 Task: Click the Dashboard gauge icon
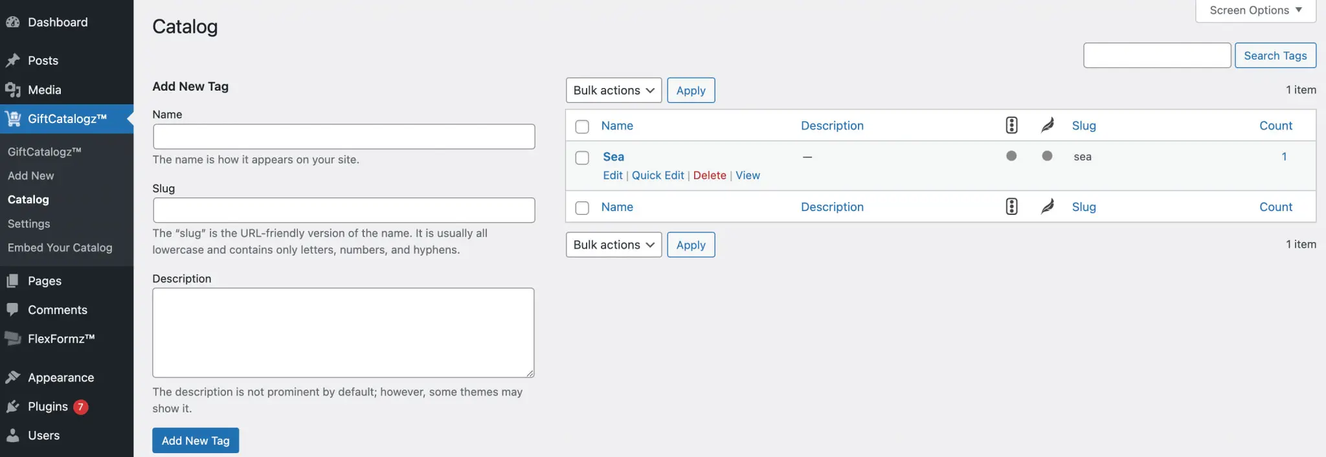pyautogui.click(x=12, y=22)
